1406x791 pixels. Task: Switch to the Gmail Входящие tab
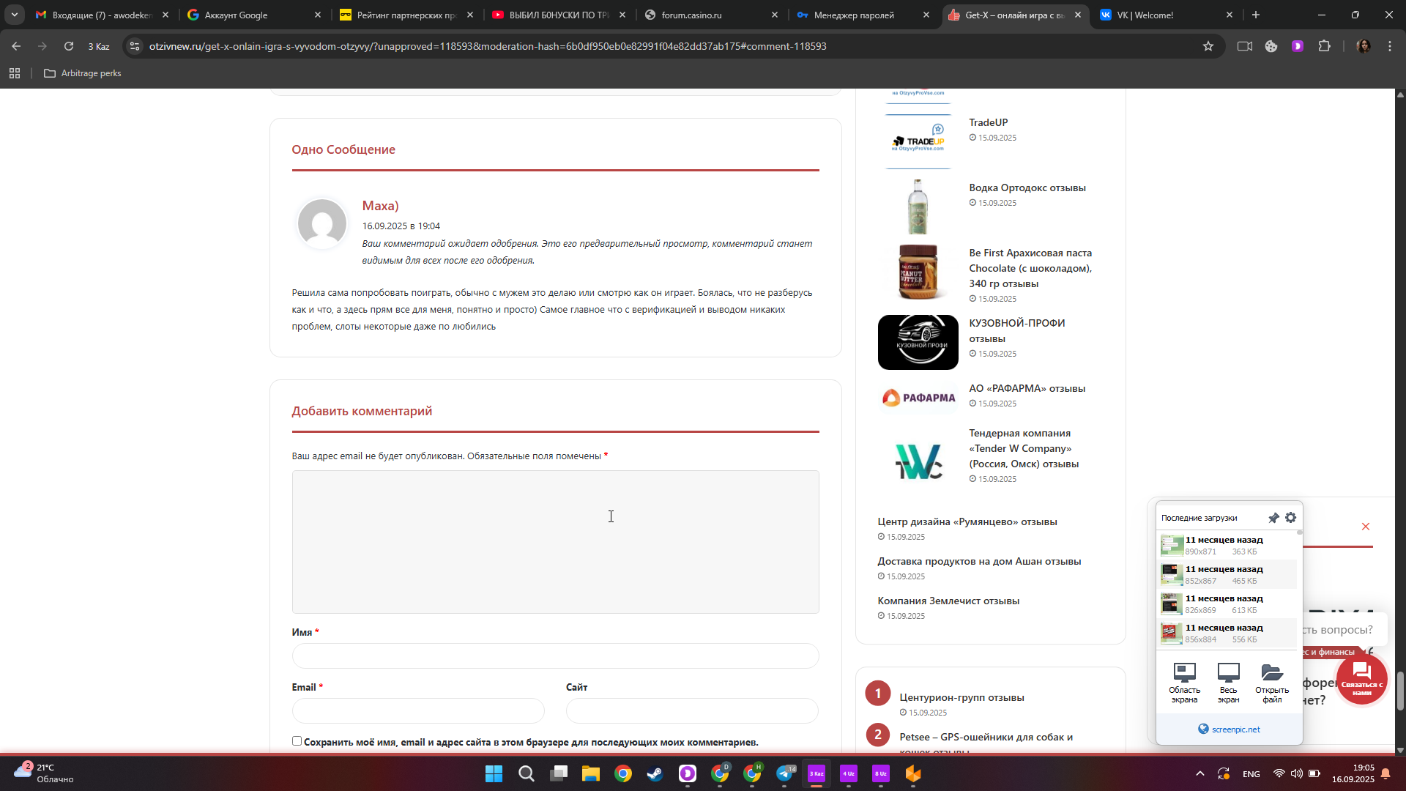(x=101, y=15)
